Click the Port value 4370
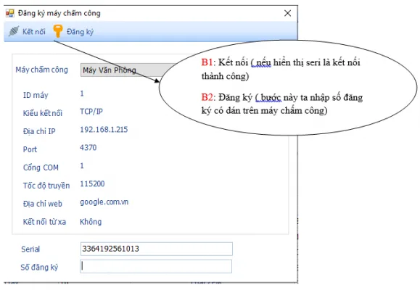The height and width of the screenshot is (290, 420). coord(88,148)
